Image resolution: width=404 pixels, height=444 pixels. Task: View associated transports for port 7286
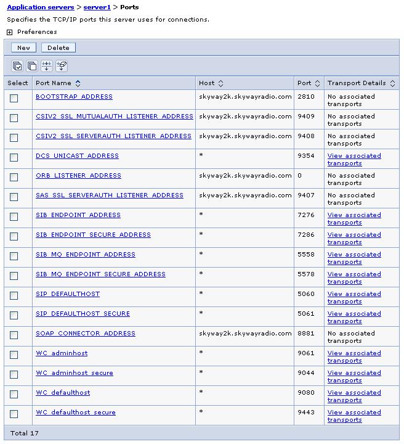(354, 239)
